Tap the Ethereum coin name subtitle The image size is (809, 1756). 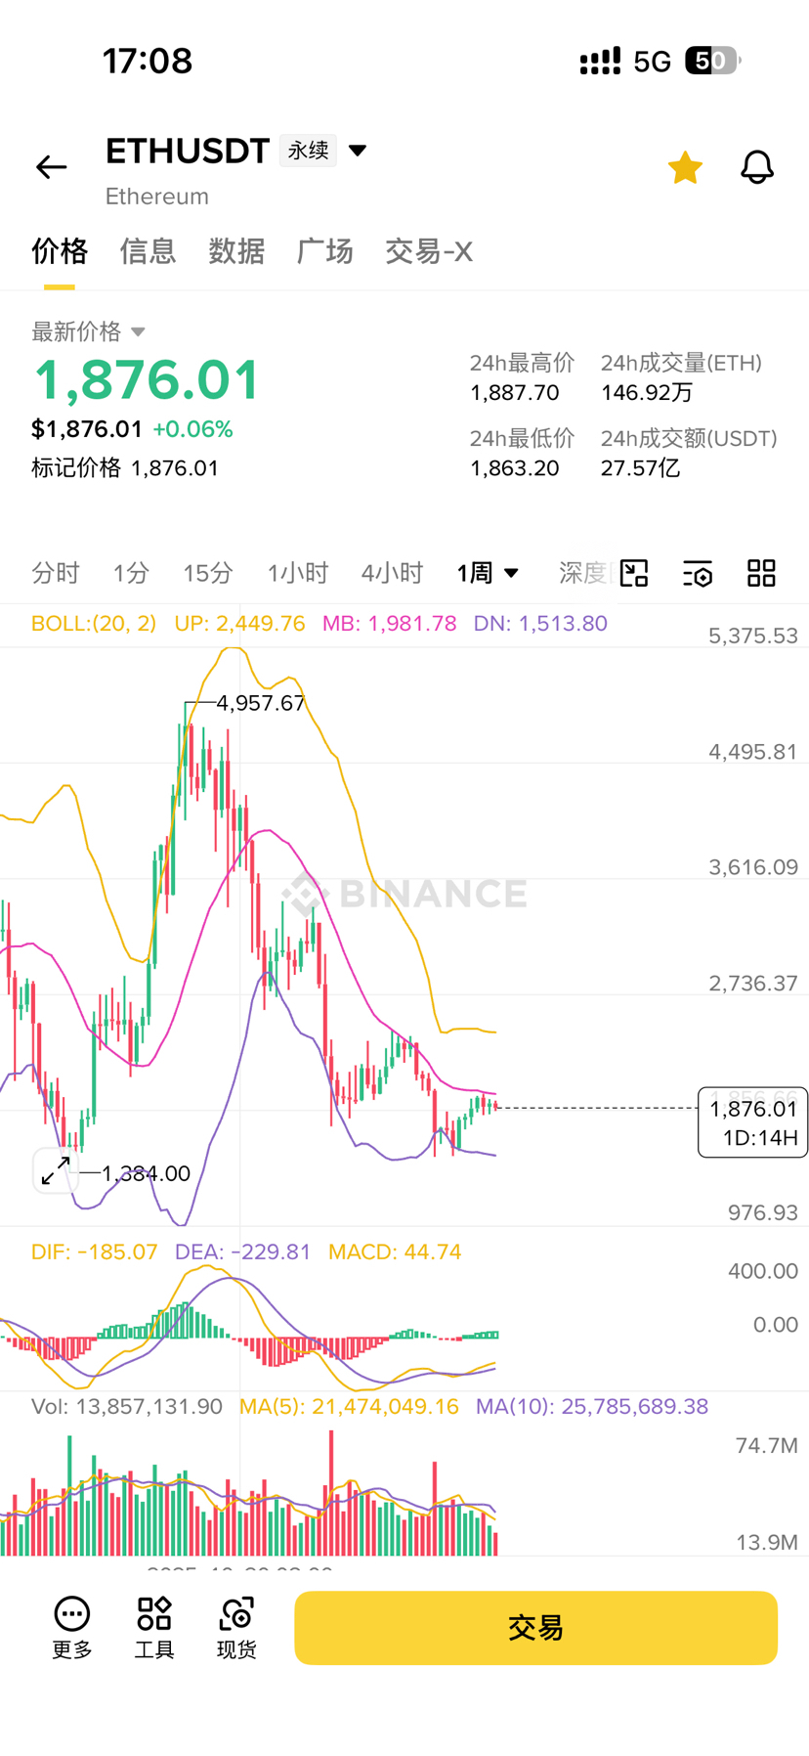point(157,197)
